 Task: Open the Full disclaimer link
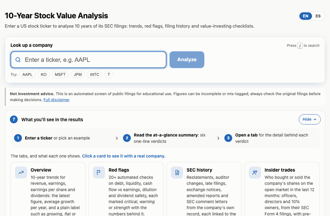[56, 100]
